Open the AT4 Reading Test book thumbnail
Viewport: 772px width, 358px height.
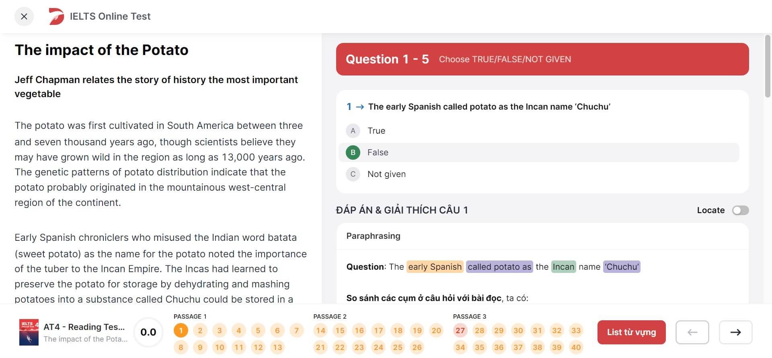pos(29,332)
